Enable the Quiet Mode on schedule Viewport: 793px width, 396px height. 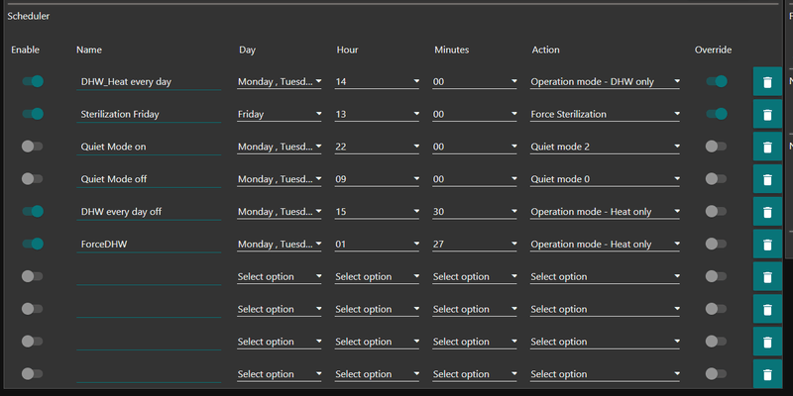tap(33, 147)
